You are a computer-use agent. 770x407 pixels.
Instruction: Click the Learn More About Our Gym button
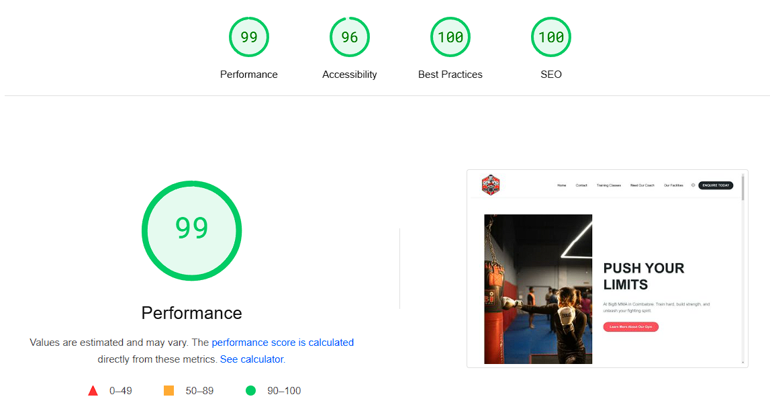(630, 326)
